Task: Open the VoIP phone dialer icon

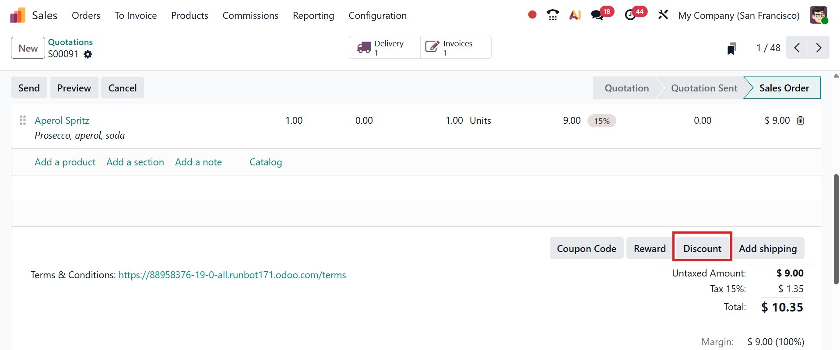Action: click(553, 15)
